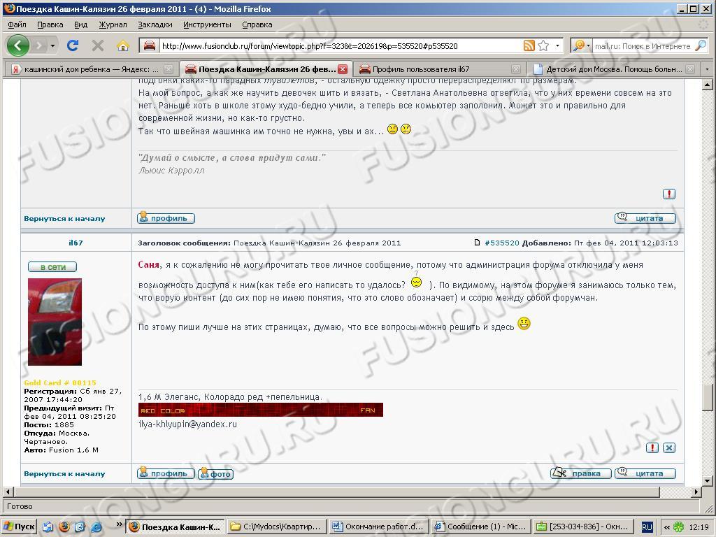Click the vertical scrollbar down arrow
The height and width of the screenshot is (537, 716).
click(707, 481)
